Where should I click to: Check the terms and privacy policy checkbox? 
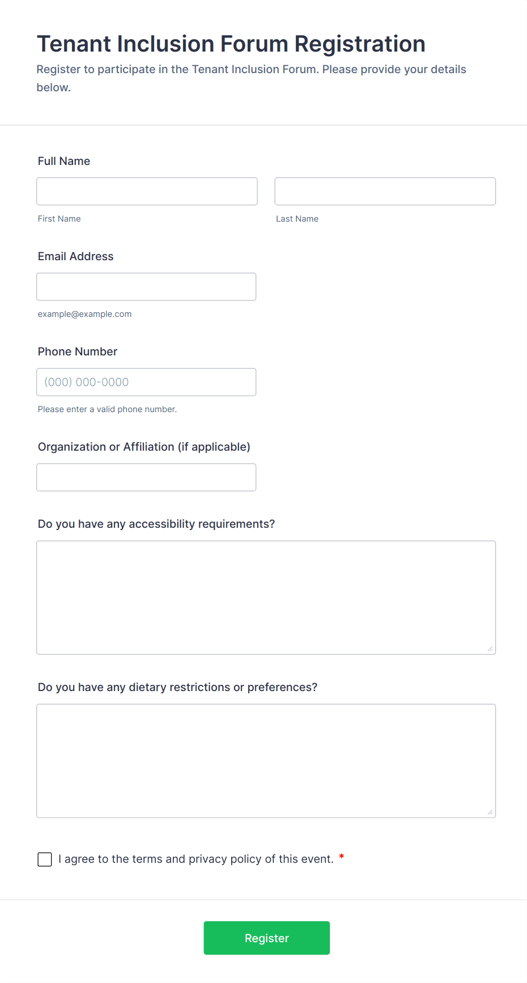coord(45,859)
